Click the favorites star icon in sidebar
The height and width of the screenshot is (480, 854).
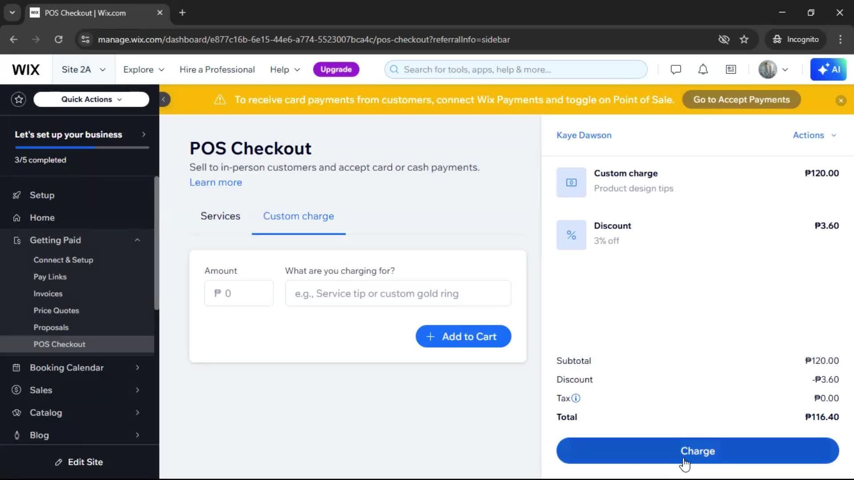(19, 99)
